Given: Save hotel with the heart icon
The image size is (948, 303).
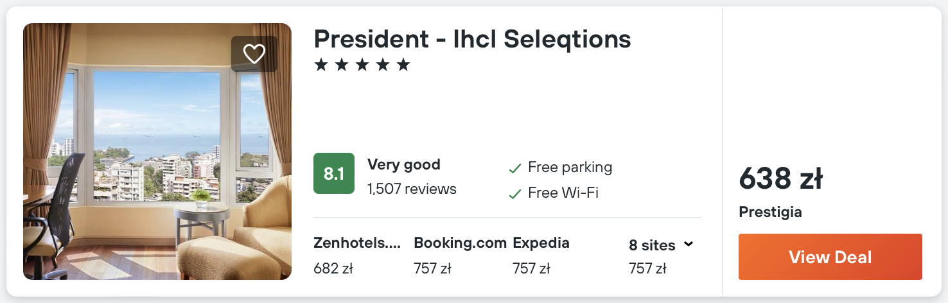Looking at the screenshot, I should pyautogui.click(x=254, y=54).
